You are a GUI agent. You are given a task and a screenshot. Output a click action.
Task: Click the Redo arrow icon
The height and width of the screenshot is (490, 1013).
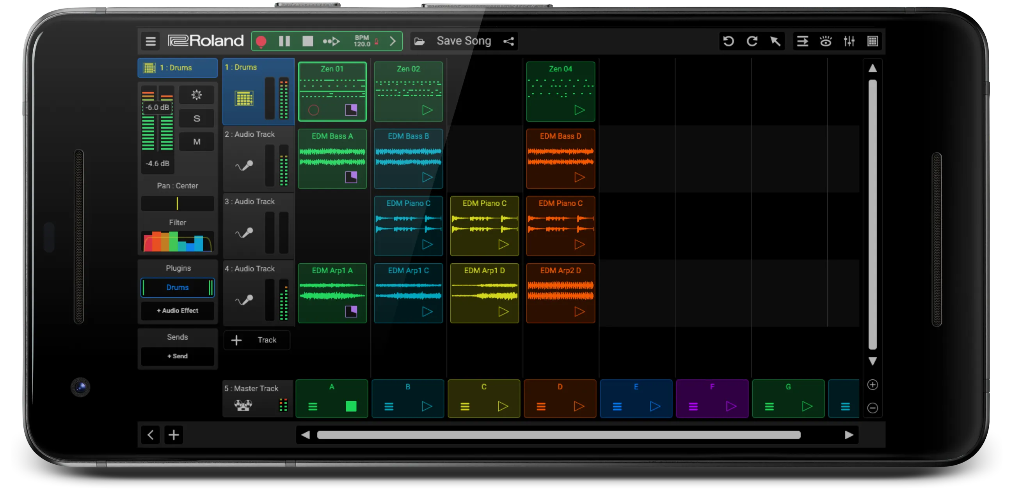[752, 41]
